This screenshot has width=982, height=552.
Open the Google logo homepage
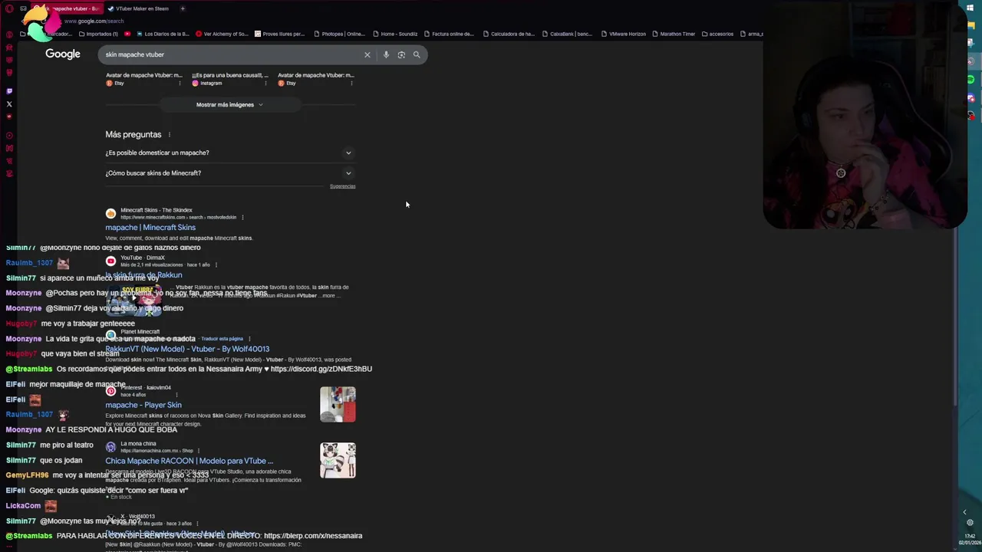tap(63, 54)
